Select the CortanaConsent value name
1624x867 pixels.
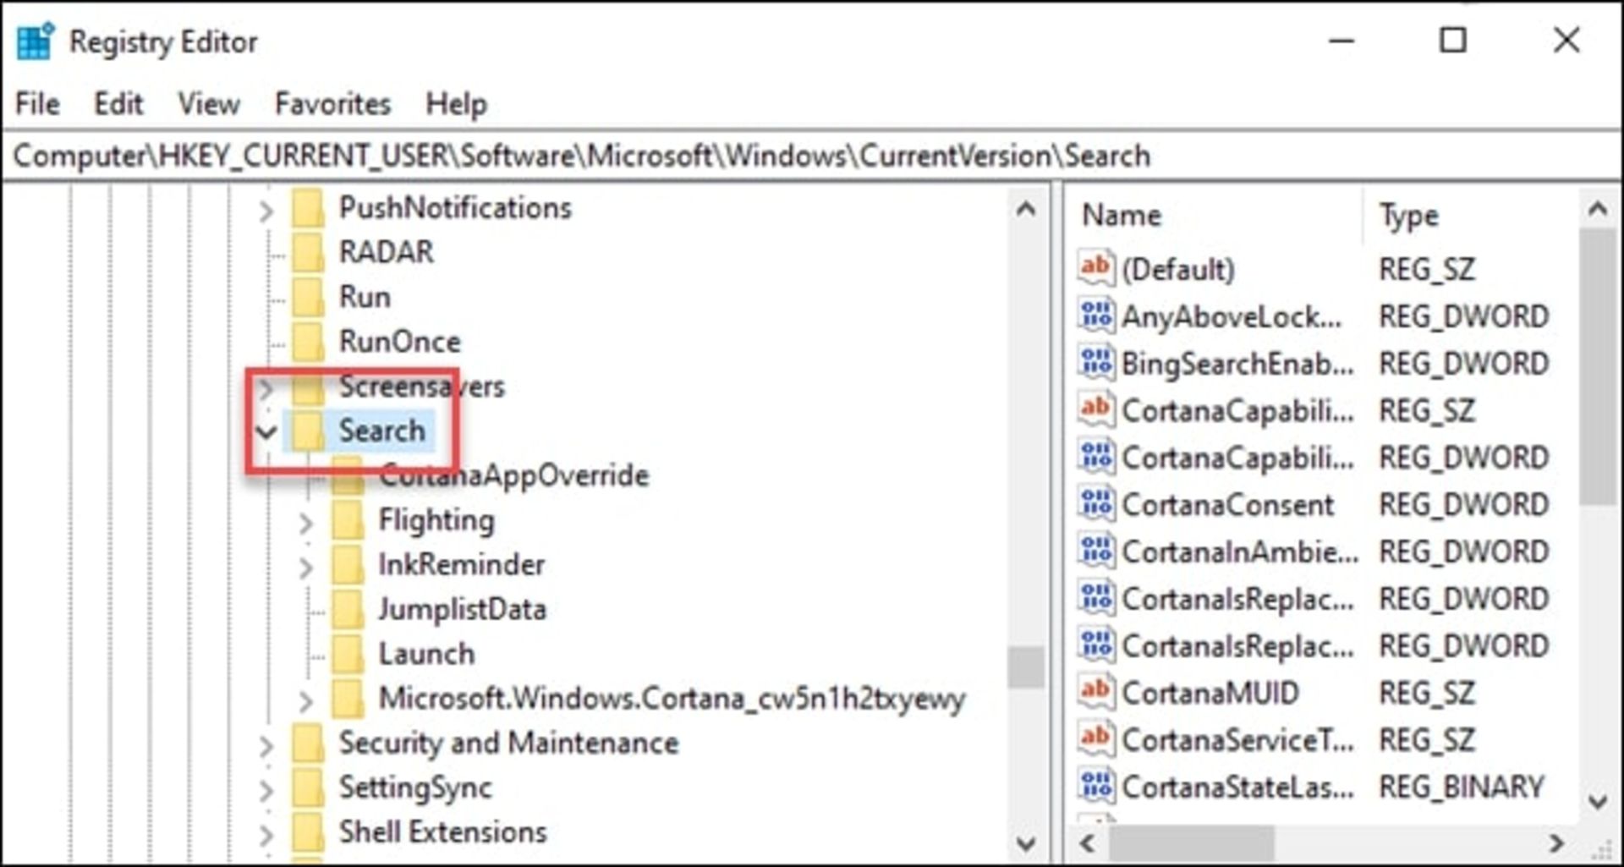[1227, 505]
